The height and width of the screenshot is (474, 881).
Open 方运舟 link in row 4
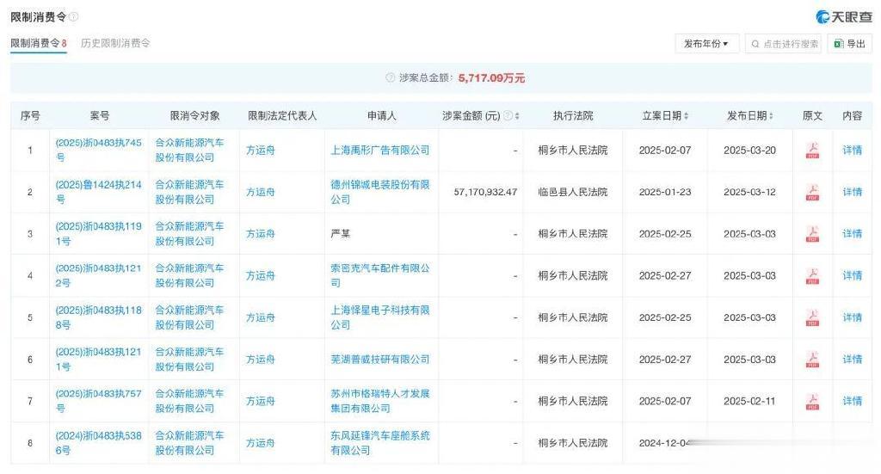[260, 276]
